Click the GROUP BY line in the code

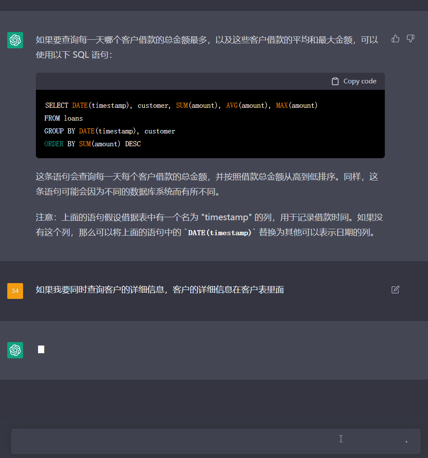coord(109,131)
